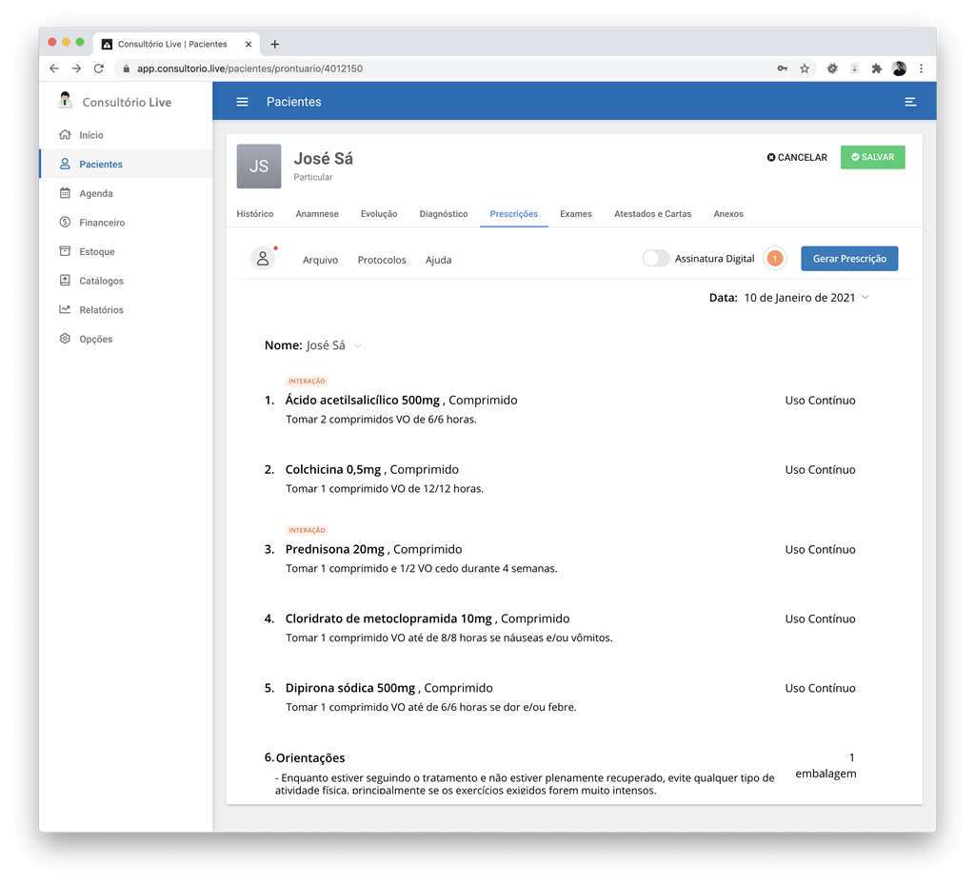Click the date '10 de Janeiro de 2021'
975x883 pixels.
(x=800, y=298)
